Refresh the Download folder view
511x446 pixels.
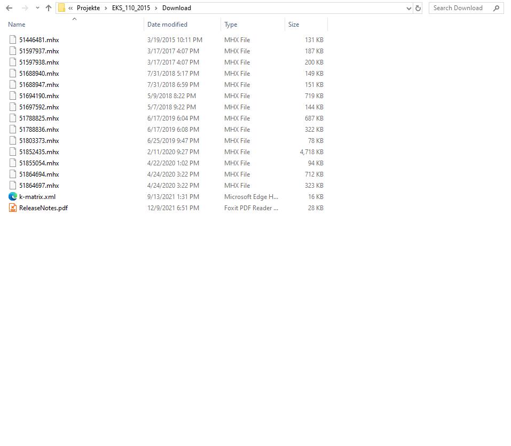pos(418,8)
